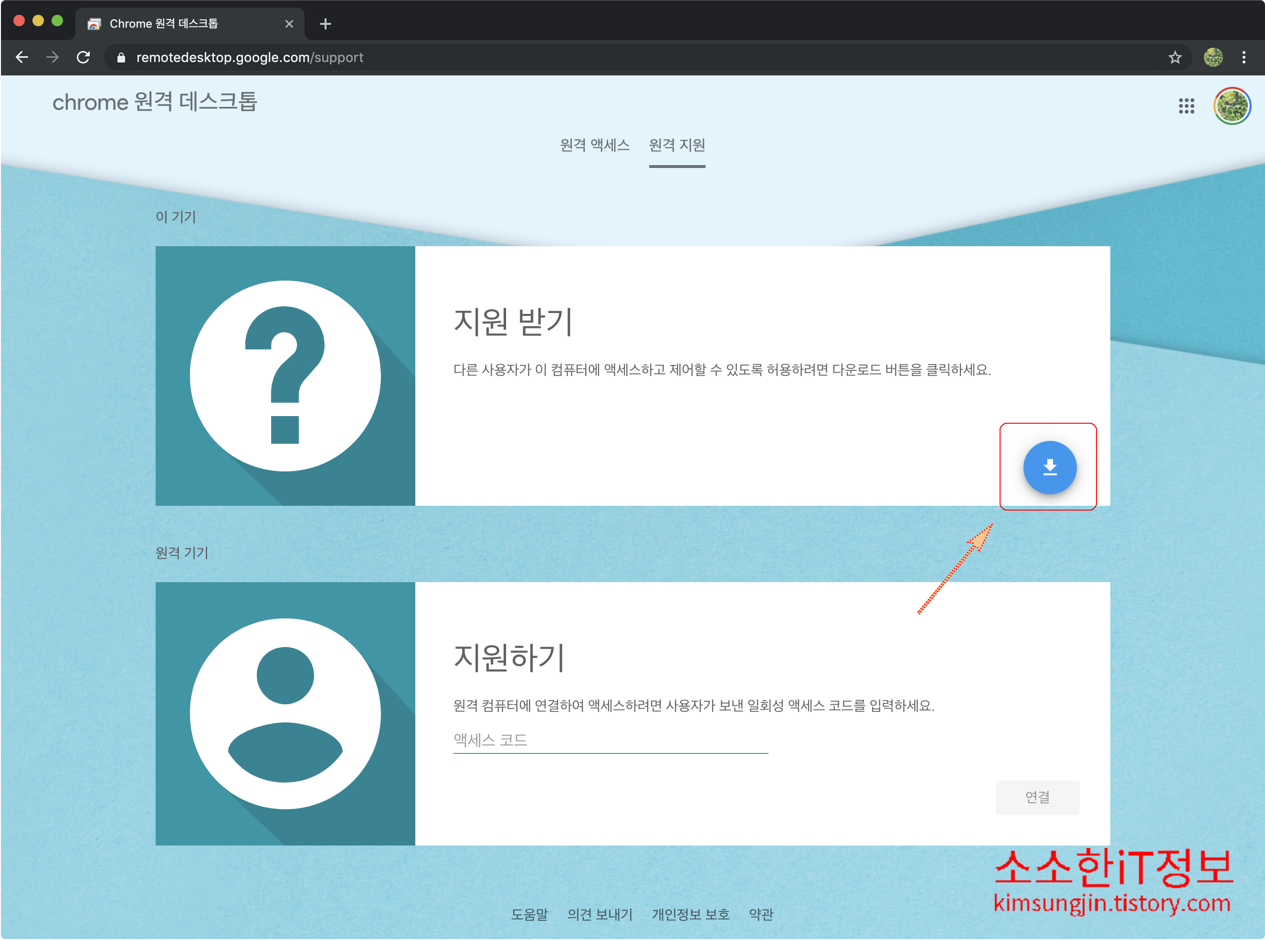Select the 원격 지원 tab
The width and height of the screenshot is (1265, 940).
tap(676, 145)
